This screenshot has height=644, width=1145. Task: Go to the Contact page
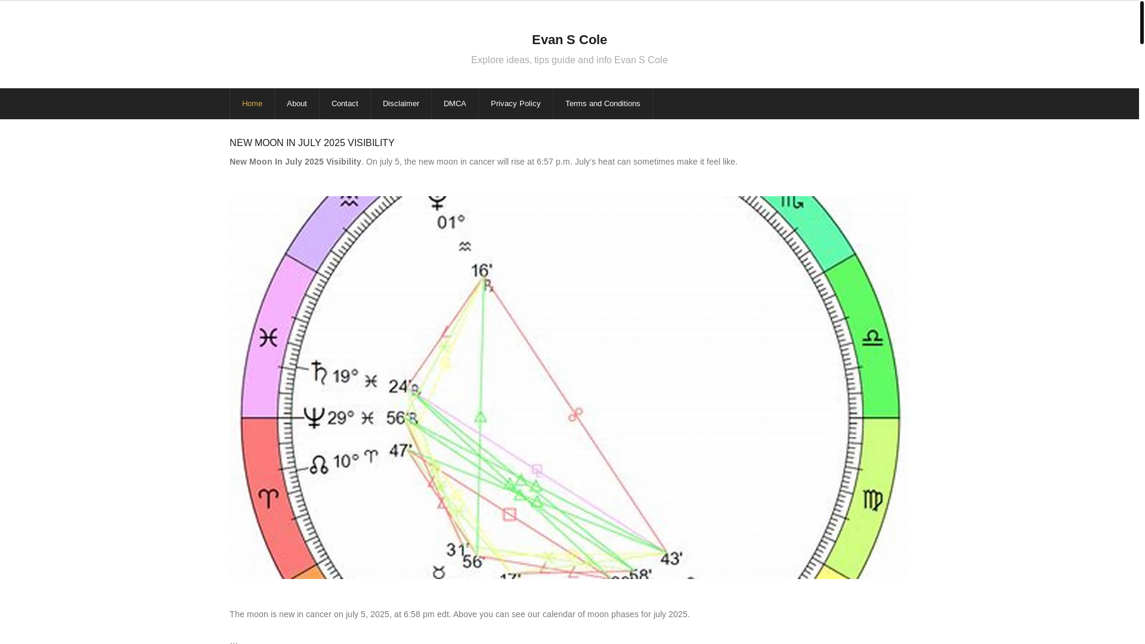coord(345,104)
